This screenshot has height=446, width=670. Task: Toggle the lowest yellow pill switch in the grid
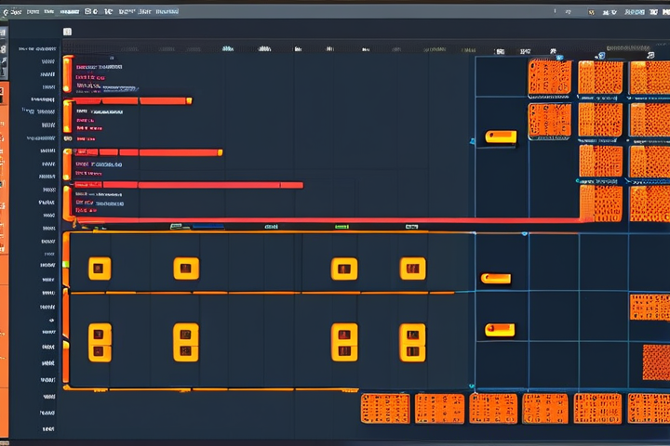500,330
